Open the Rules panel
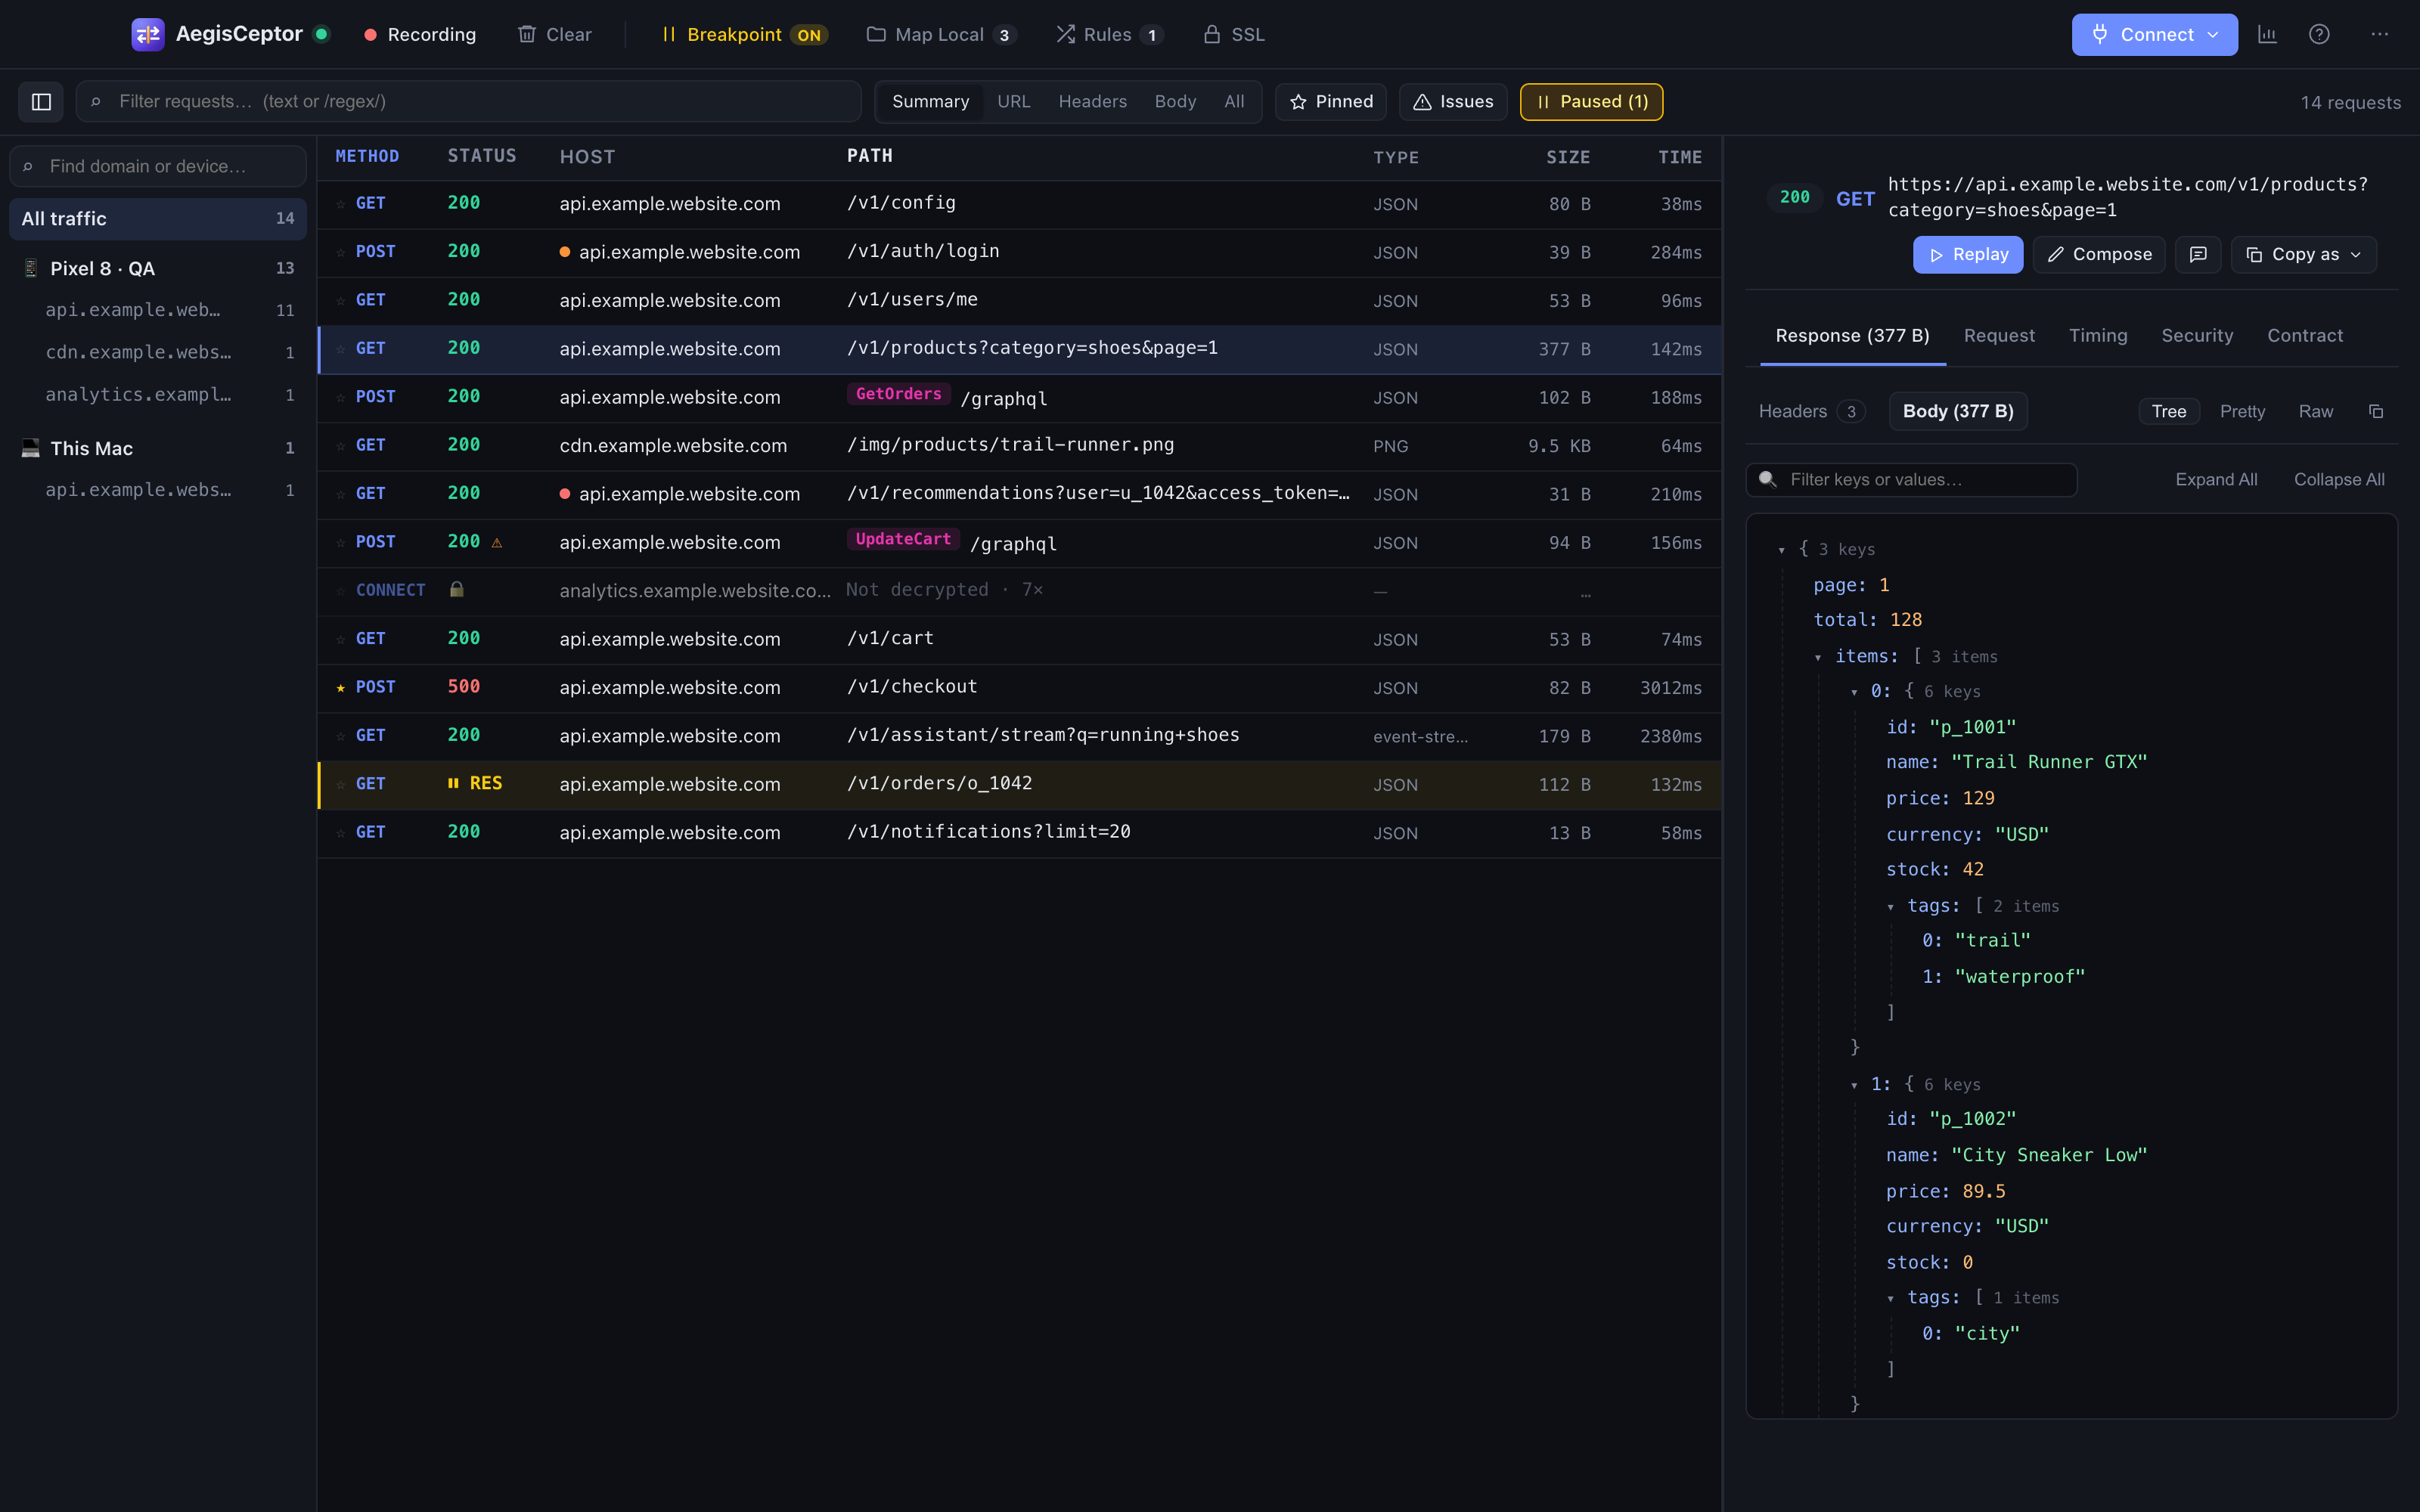 pos(1110,34)
